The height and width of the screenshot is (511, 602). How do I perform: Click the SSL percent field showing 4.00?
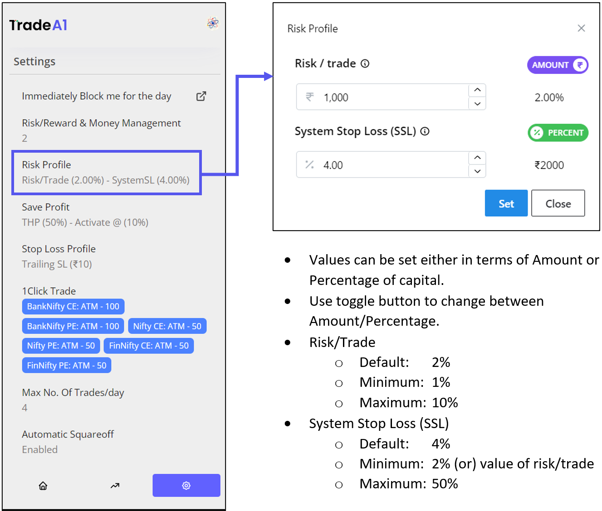pos(382,165)
